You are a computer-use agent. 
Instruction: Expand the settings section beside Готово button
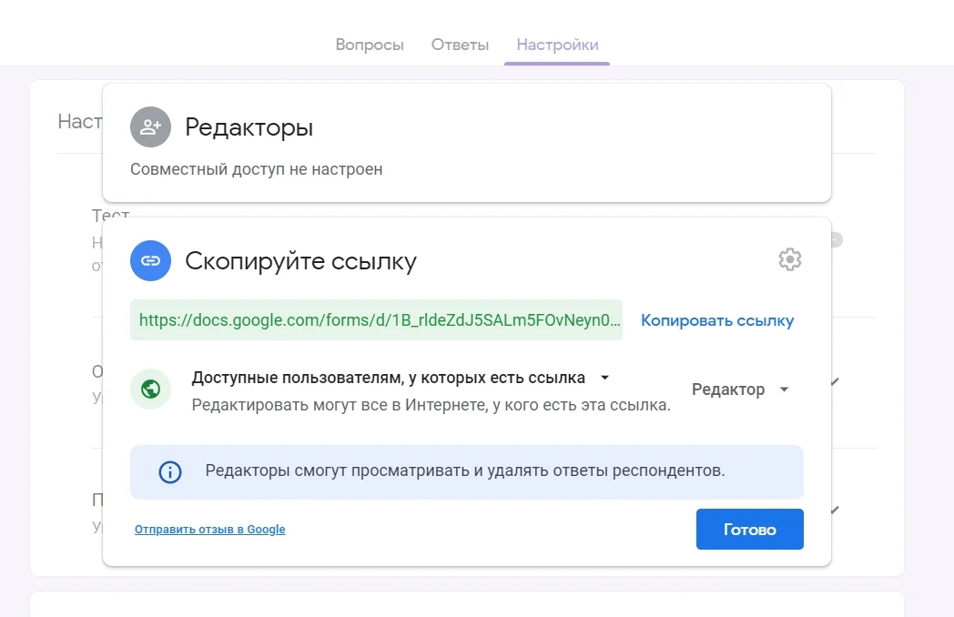click(x=835, y=511)
